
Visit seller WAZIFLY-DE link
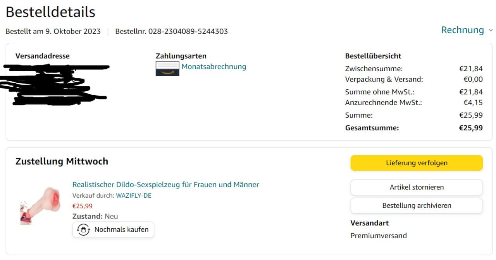coord(134,196)
